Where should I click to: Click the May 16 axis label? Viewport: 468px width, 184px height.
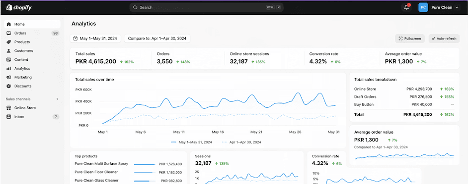tap(218, 132)
